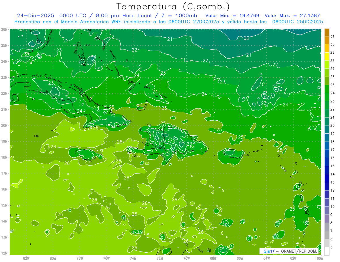340x262 pixels.
Task: Select initialization time '0600UTC_22DIC2025'
Action: pos(193,22)
